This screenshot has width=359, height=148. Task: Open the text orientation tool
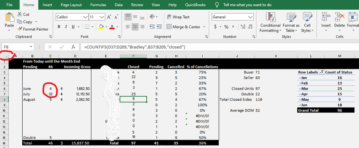152,17
